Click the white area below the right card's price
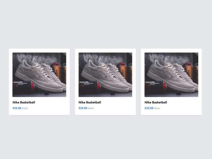 click(x=171, y=113)
